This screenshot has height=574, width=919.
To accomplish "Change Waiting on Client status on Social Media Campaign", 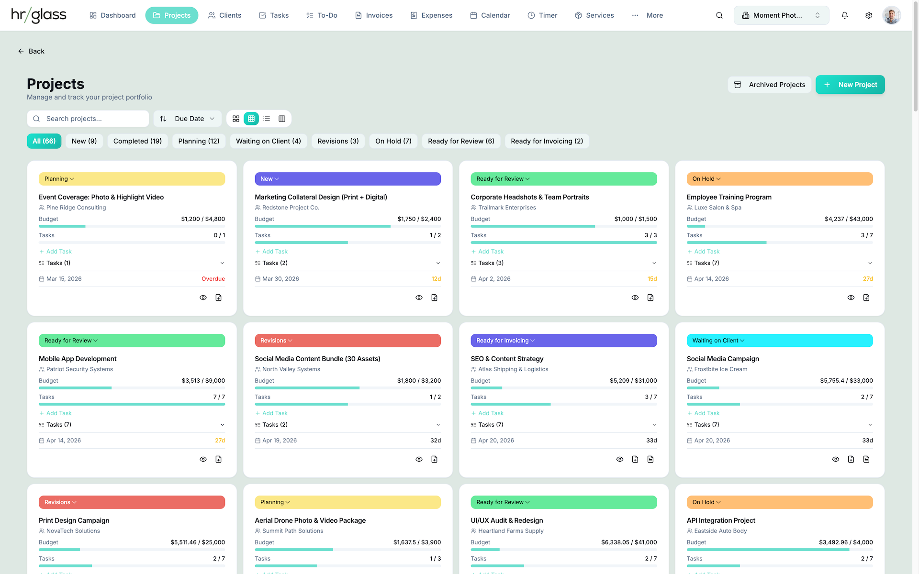I will tap(780, 341).
